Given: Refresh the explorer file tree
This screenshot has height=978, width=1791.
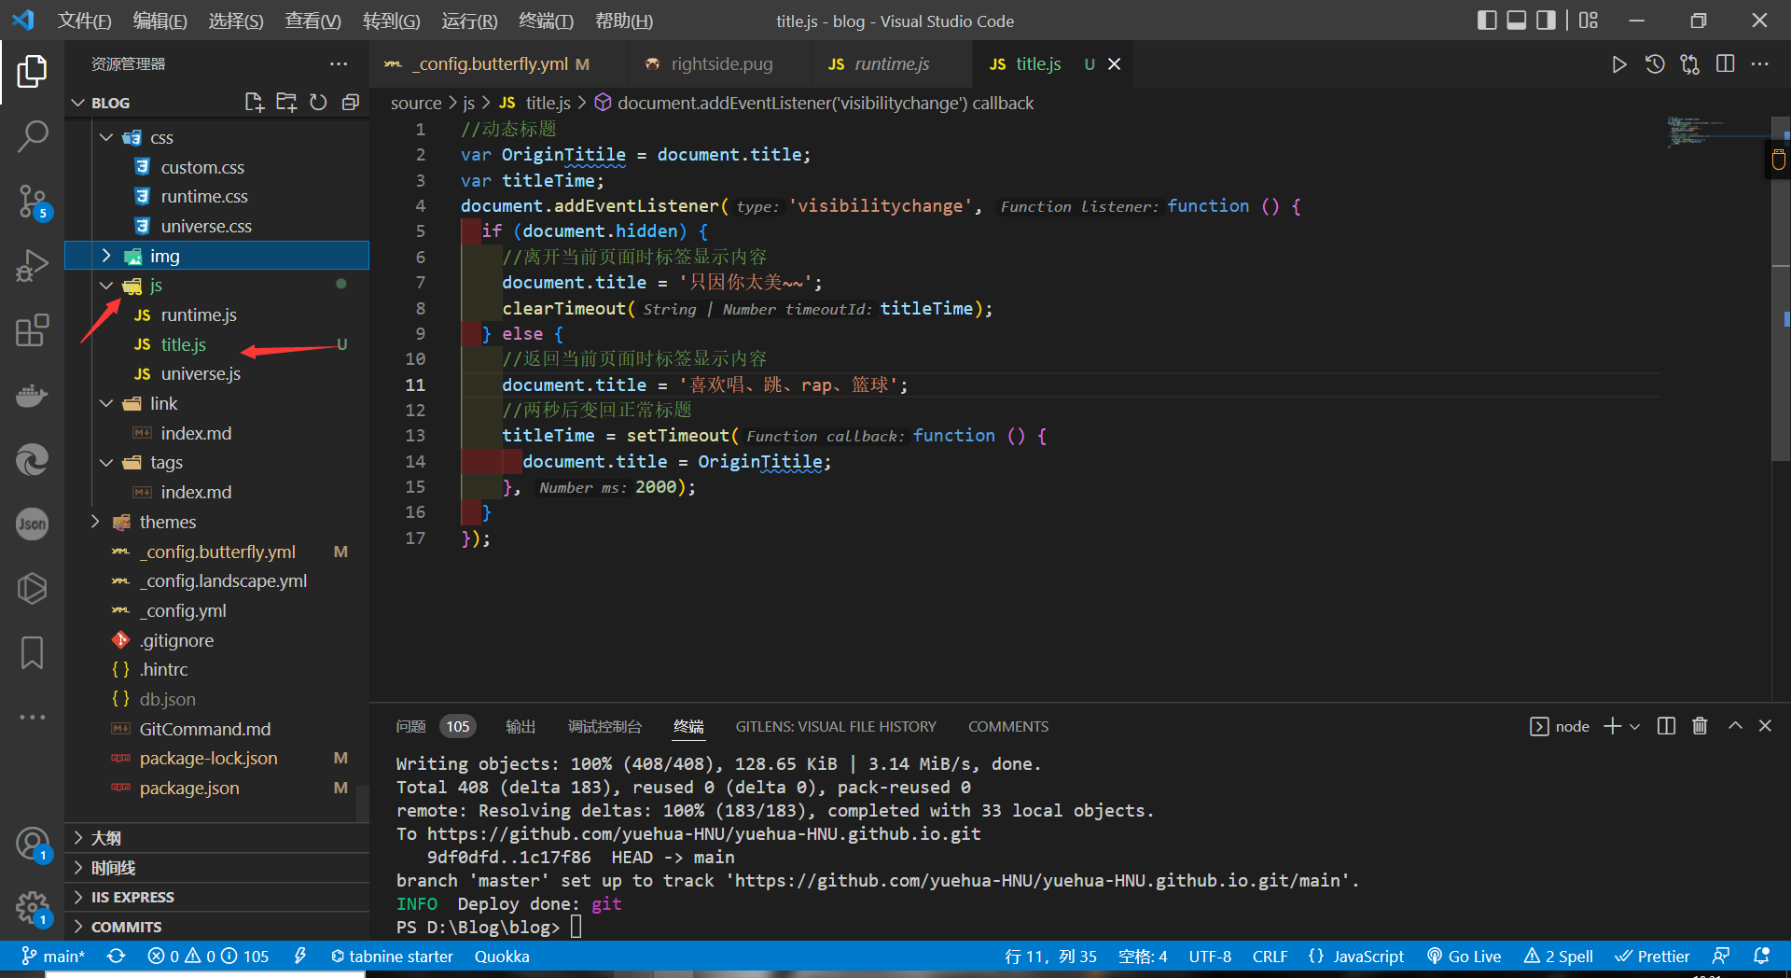Looking at the screenshot, I should click(x=318, y=103).
